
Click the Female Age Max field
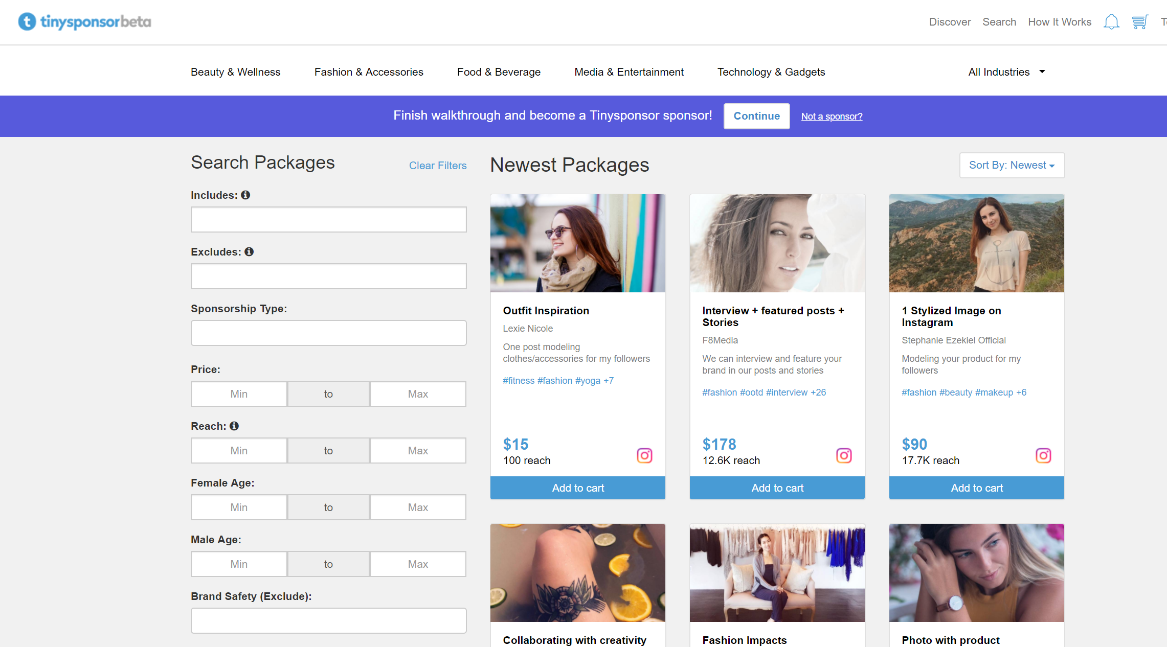point(418,507)
